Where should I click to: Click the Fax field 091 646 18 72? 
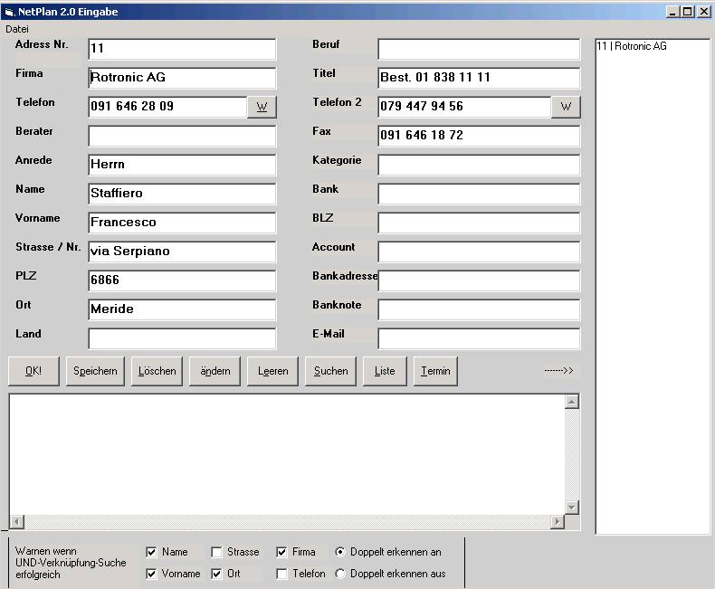pos(479,136)
